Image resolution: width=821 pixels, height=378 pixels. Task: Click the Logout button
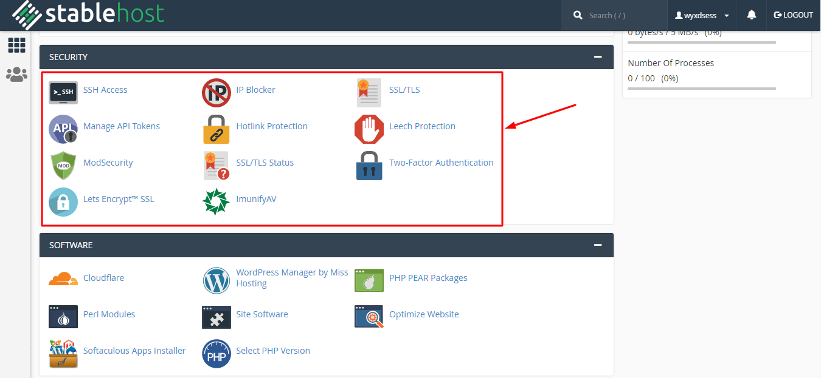coord(793,15)
